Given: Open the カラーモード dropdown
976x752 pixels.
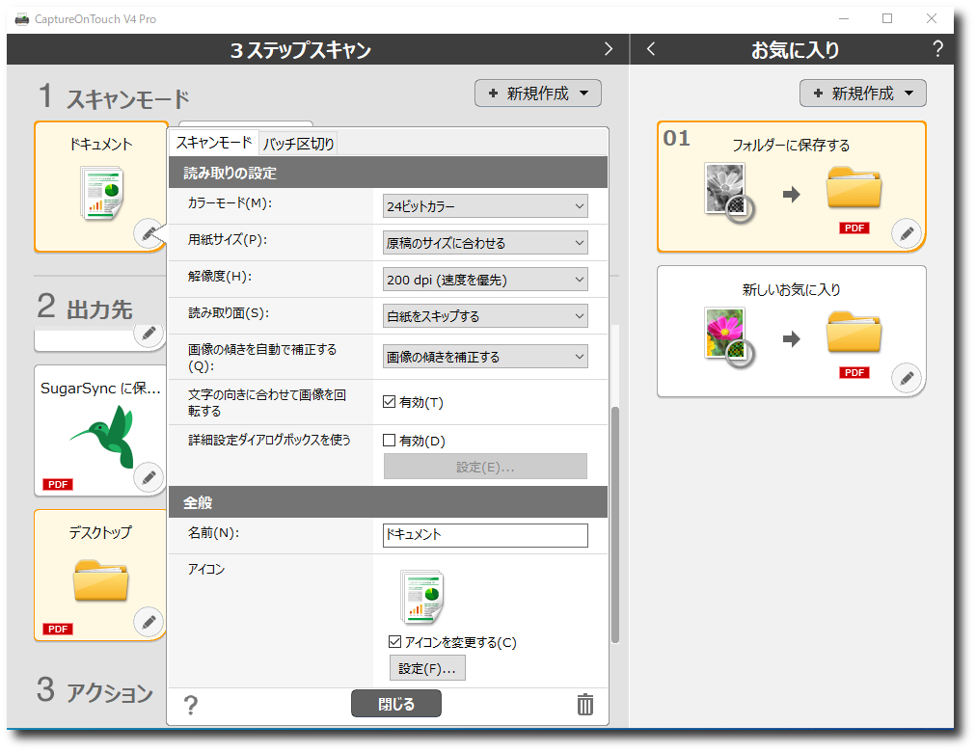Looking at the screenshot, I should (x=485, y=205).
